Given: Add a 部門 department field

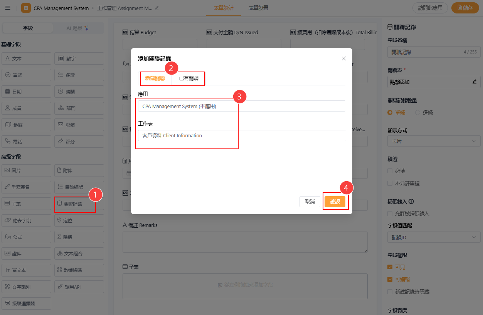Looking at the screenshot, I should click(x=79, y=108).
